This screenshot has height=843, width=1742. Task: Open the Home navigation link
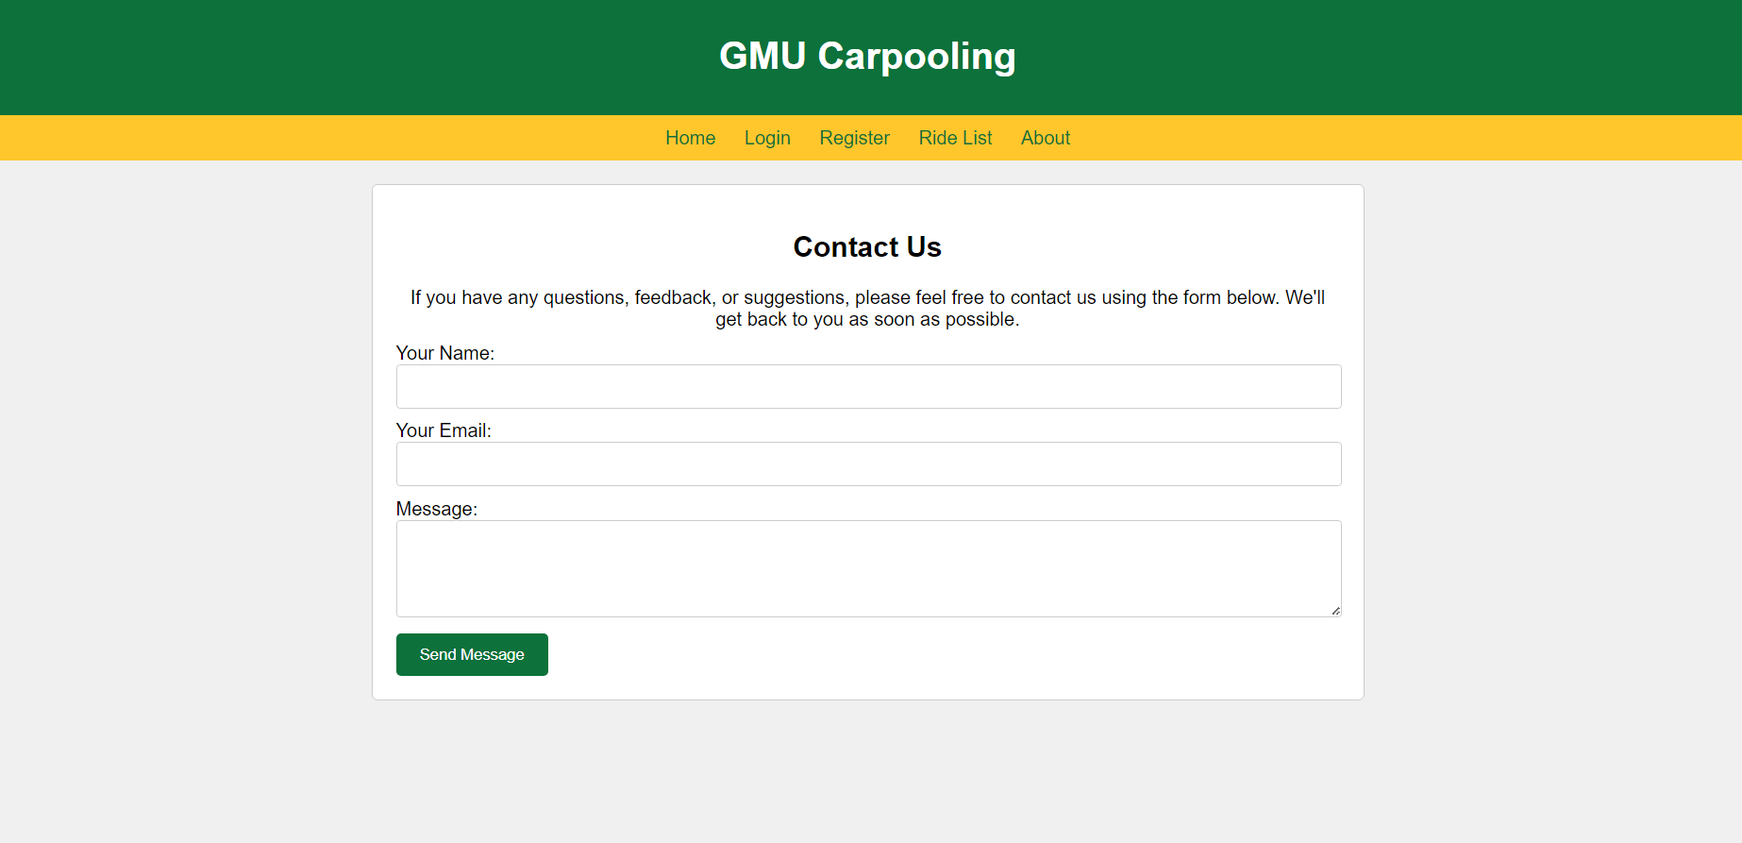pyautogui.click(x=690, y=138)
